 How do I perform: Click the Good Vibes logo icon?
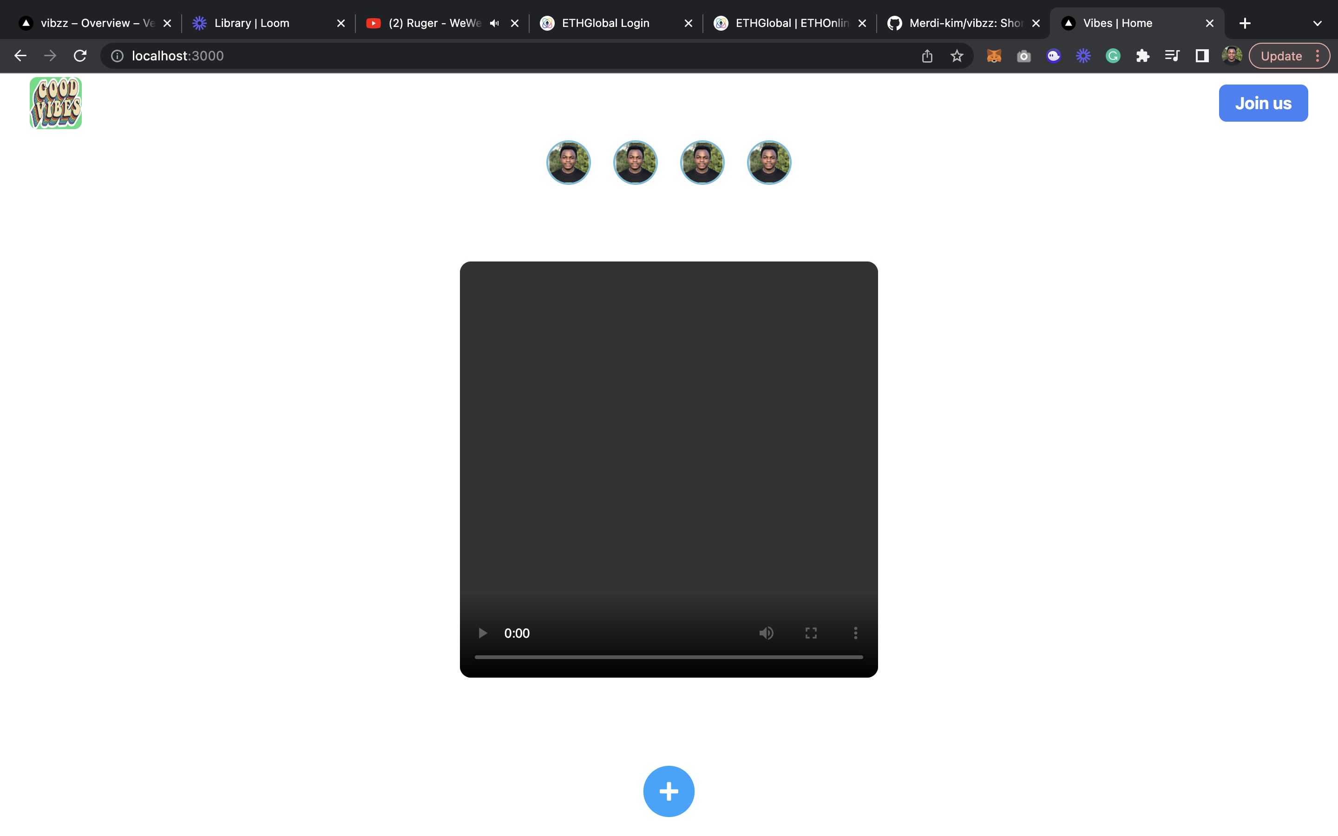coord(55,104)
